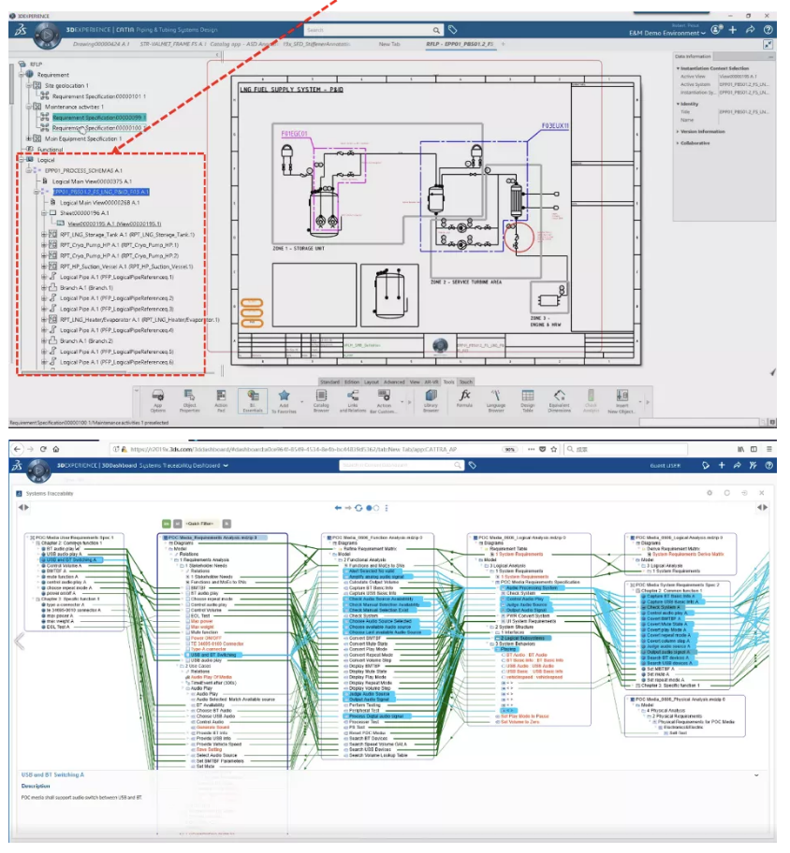The height and width of the screenshot is (853, 790).
Task: Select the Formula fx tool
Action: (x=464, y=398)
